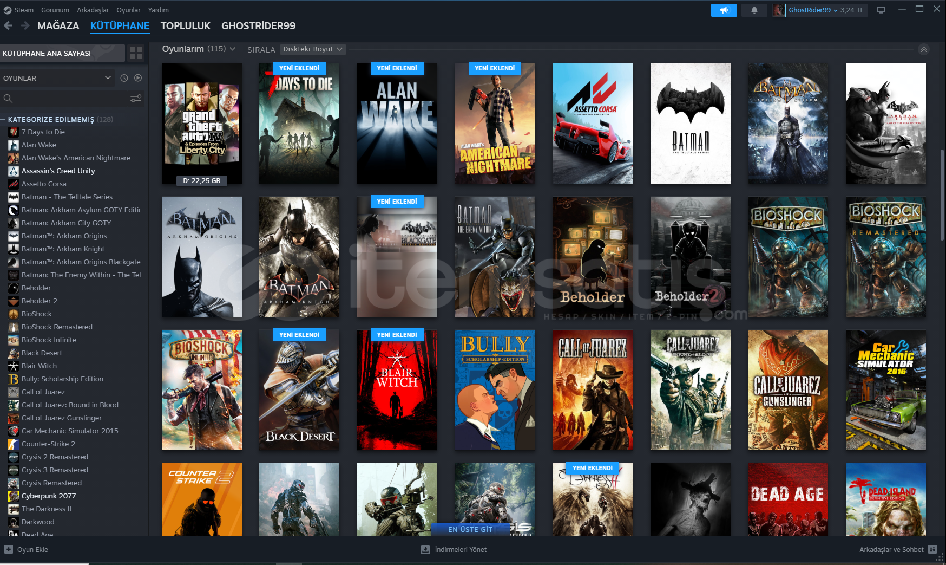Open the announcements megaphone button
The height and width of the screenshot is (565, 946).
pos(724,10)
